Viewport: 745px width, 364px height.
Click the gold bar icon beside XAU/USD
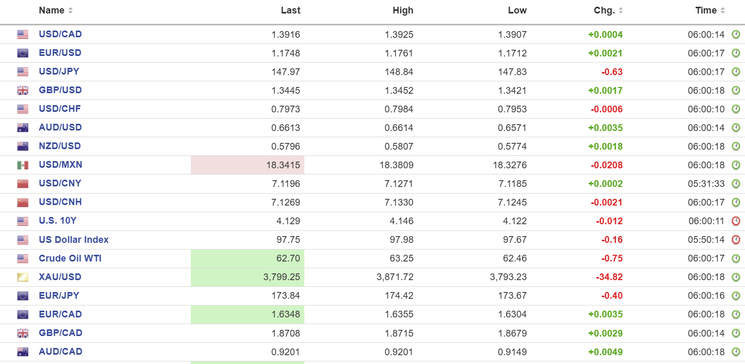pos(23,277)
